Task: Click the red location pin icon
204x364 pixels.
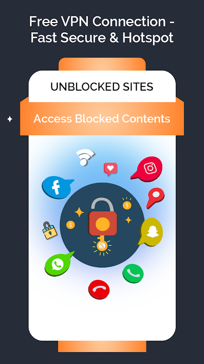Action: 155,198
